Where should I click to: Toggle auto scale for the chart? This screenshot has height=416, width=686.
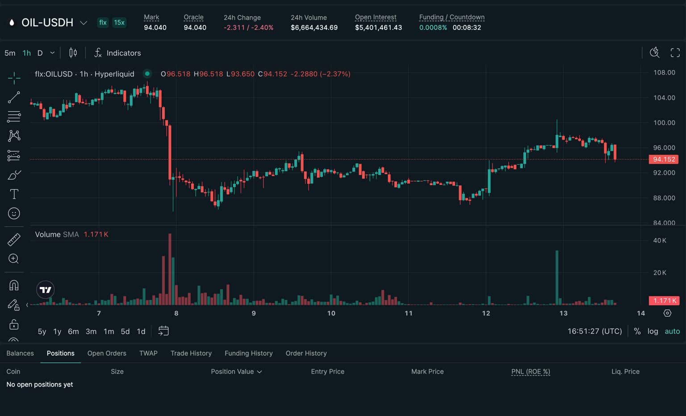click(x=672, y=331)
